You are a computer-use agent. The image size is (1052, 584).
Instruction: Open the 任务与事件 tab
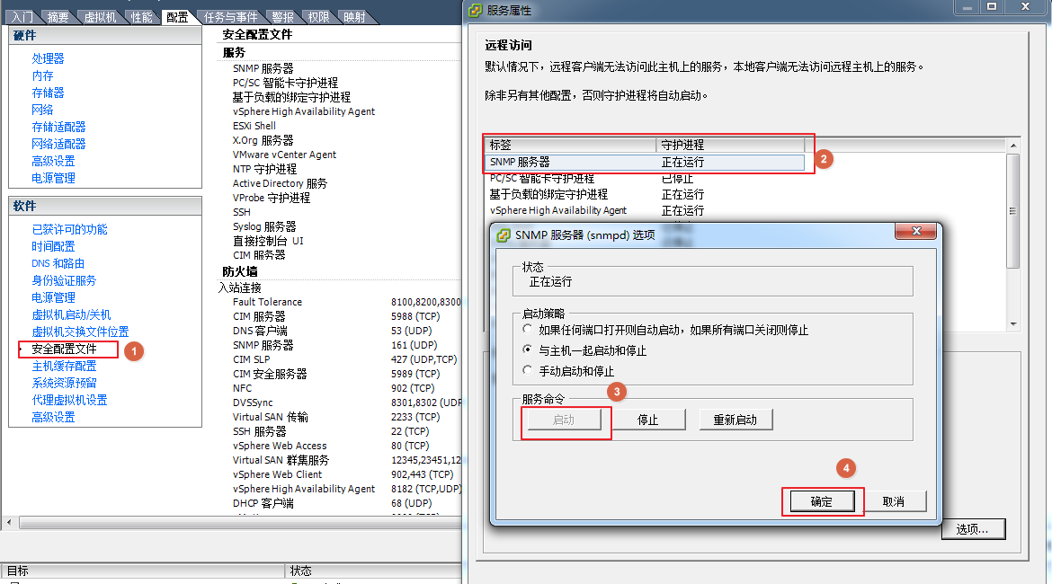coord(231,17)
